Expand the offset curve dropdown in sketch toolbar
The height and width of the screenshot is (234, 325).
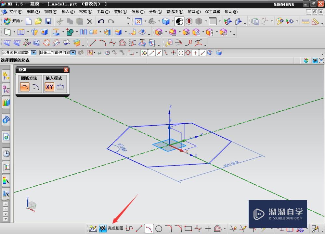(x=225, y=228)
